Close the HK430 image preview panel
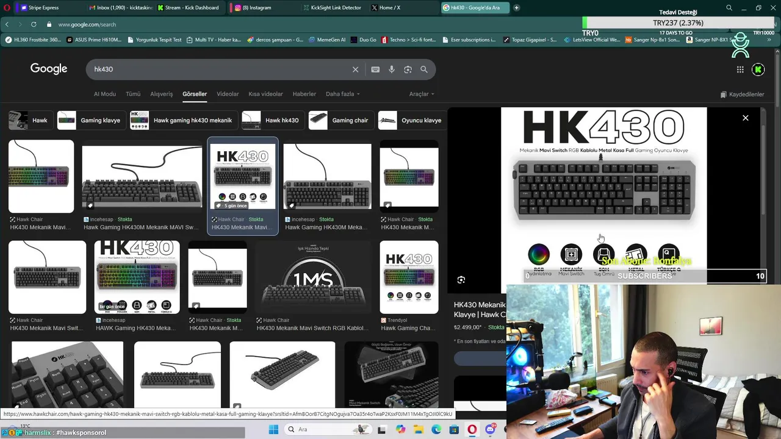 [x=746, y=118]
